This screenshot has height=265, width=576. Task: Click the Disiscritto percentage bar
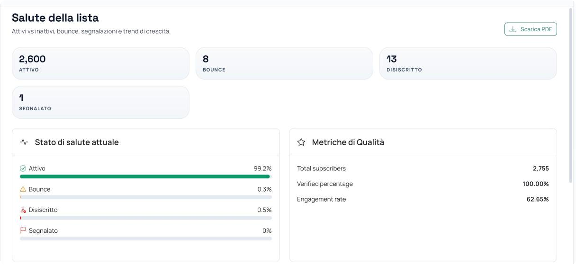pyautogui.click(x=146, y=218)
